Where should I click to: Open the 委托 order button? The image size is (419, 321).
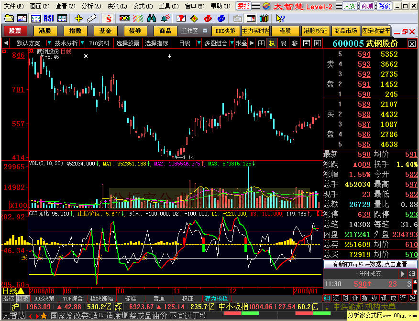243,6
